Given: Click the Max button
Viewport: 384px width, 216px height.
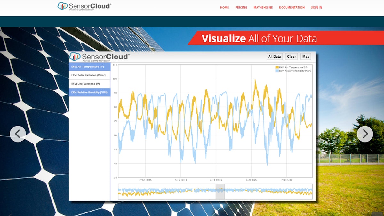Looking at the screenshot, I should (306, 56).
